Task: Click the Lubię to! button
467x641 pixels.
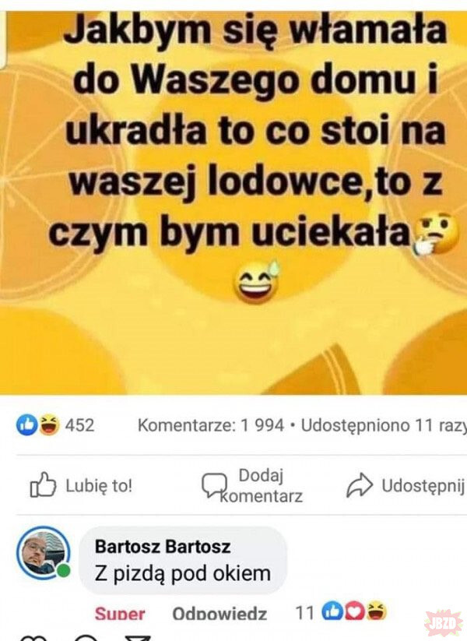Action: 81,485
